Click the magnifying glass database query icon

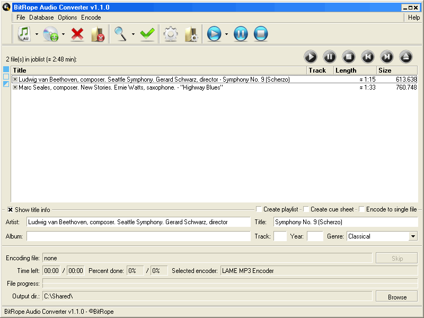[121, 34]
